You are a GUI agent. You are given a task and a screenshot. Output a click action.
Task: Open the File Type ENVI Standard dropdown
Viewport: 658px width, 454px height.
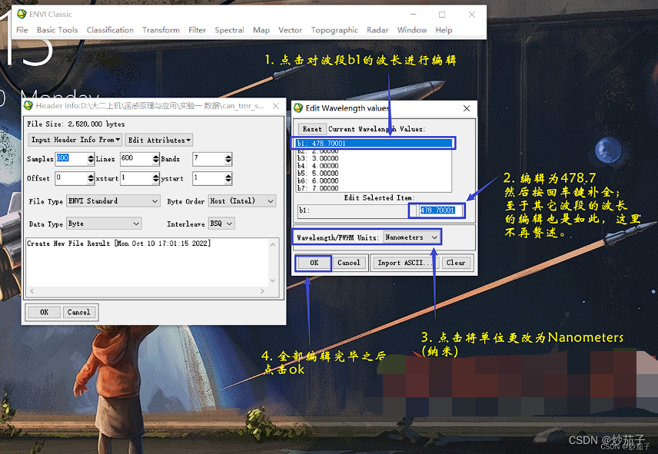(113, 200)
